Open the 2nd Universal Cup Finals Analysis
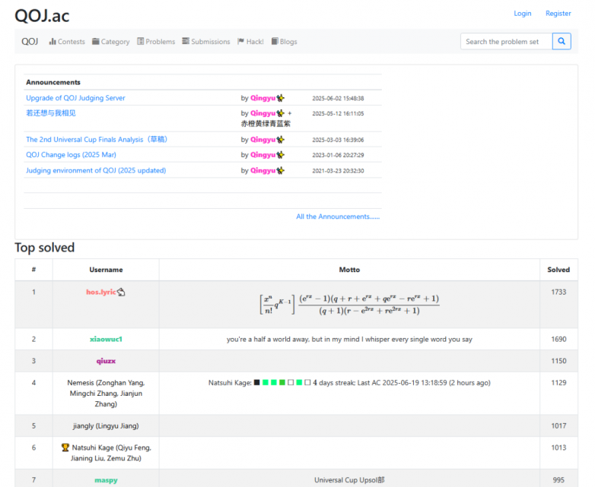 (x=96, y=140)
